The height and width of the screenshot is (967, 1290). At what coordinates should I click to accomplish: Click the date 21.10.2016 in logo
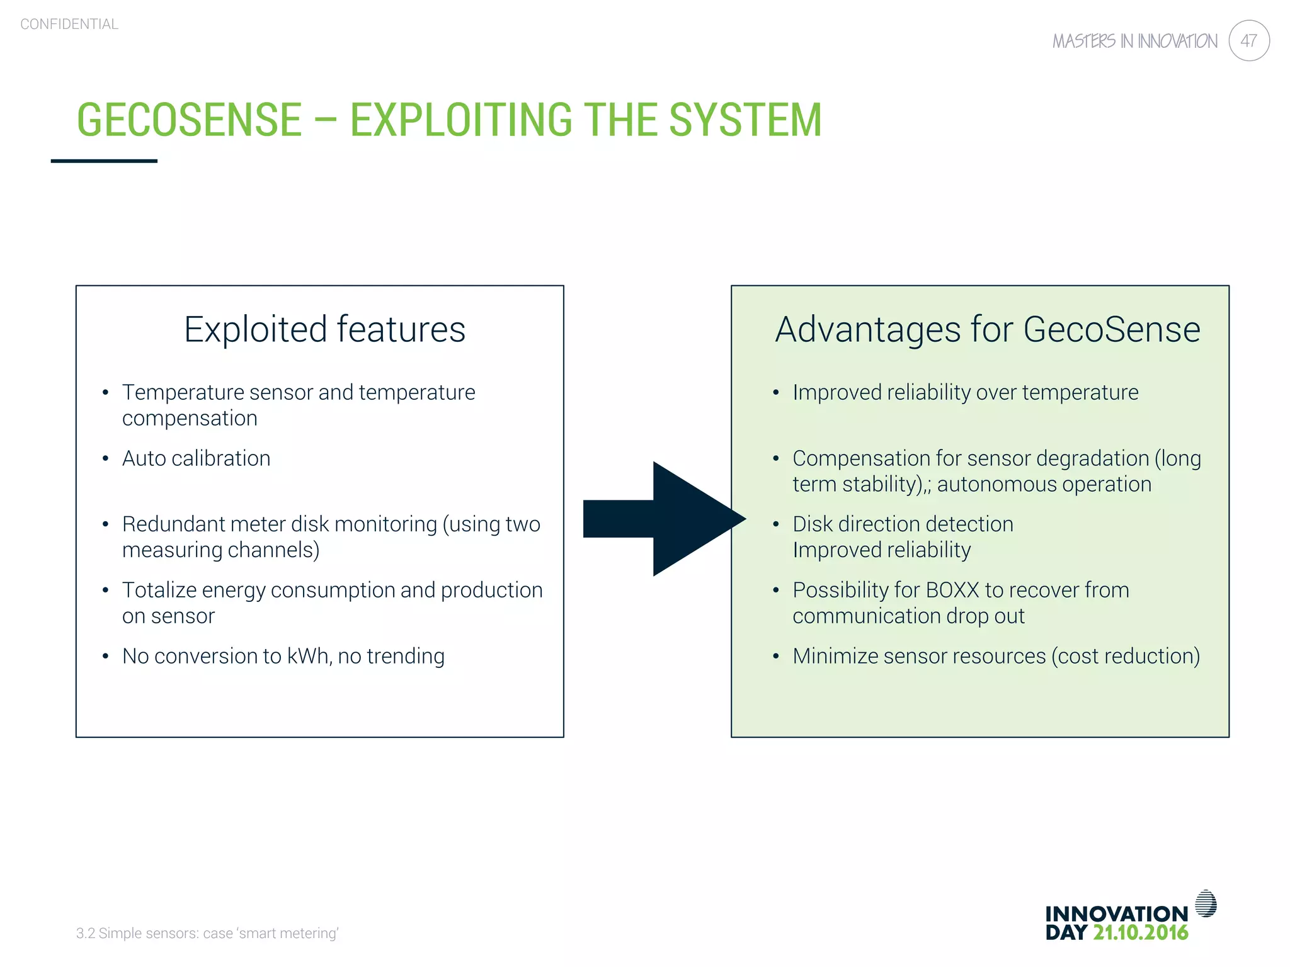(1140, 932)
